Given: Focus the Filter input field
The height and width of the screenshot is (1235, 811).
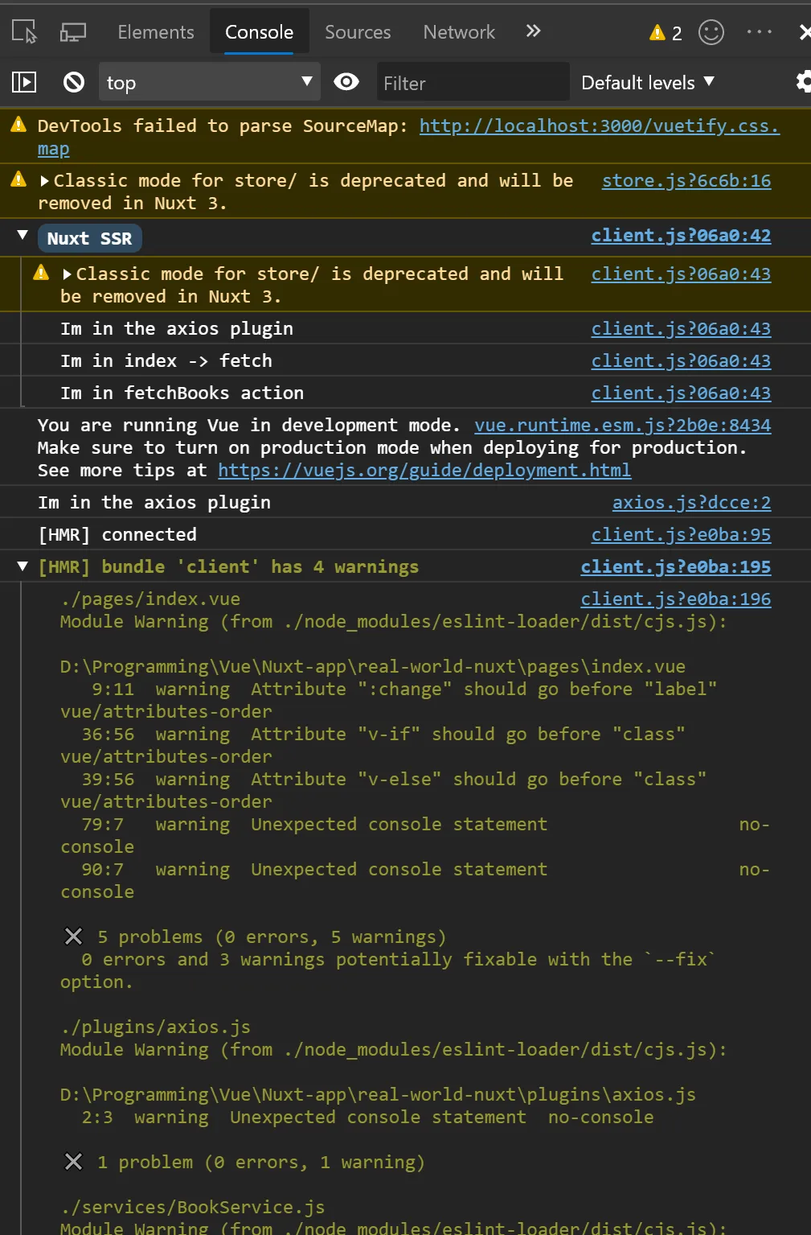Looking at the screenshot, I should (473, 83).
